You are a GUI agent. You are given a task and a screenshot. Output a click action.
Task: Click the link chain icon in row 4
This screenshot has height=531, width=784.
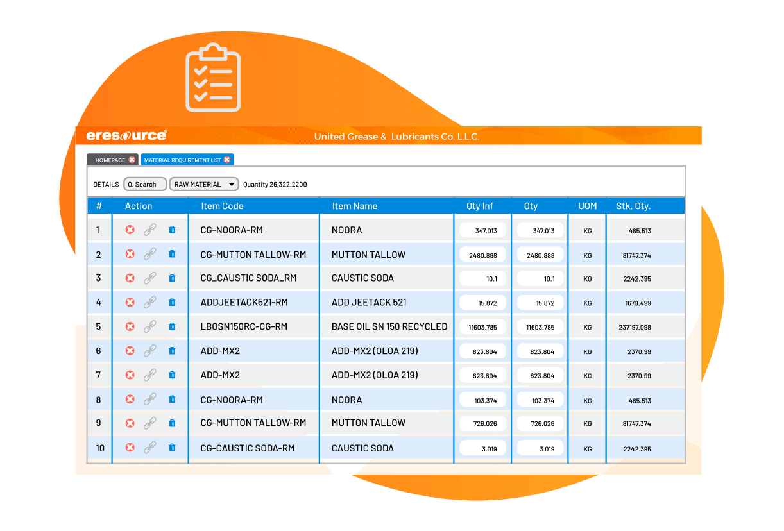coord(150,303)
